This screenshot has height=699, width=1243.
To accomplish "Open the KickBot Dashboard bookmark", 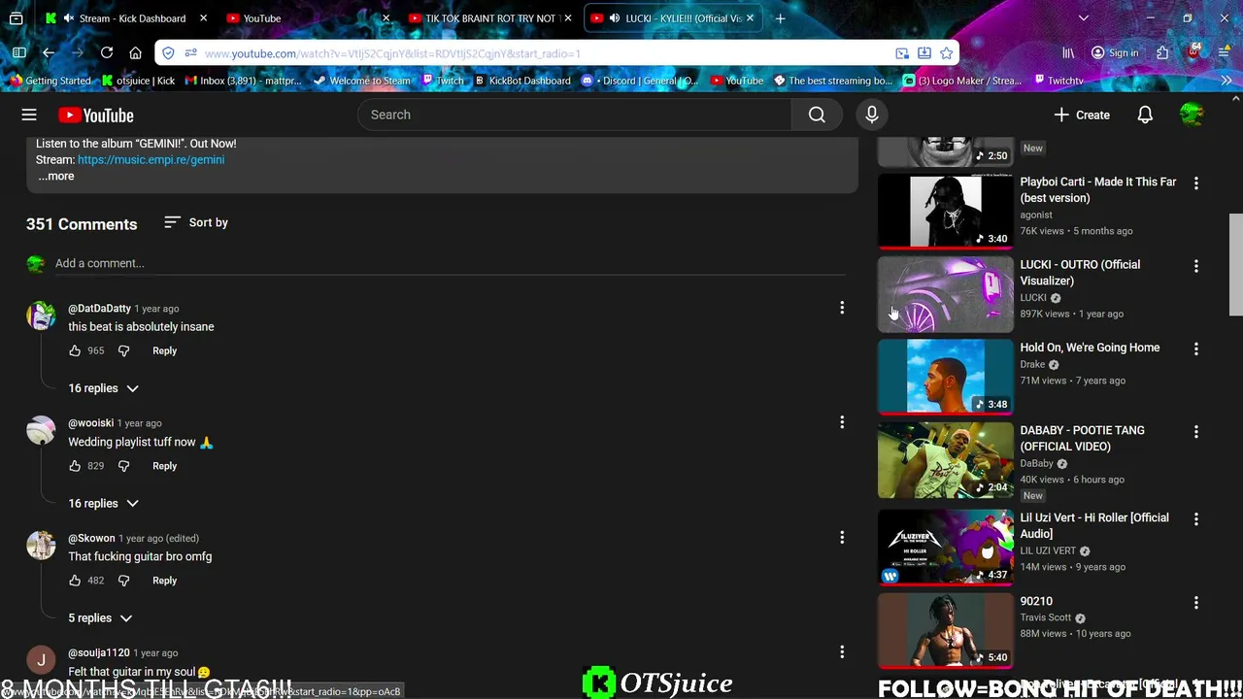I will click(x=521, y=81).
